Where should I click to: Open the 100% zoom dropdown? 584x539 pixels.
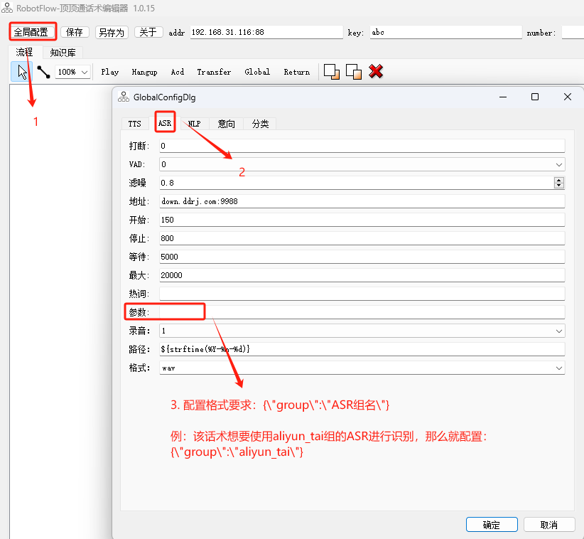pos(73,72)
